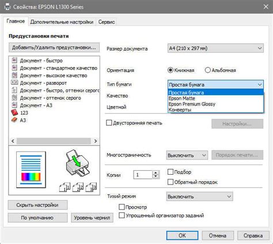Image resolution: width=273 pixels, height=244 pixels.
Task: Click the Копии number input field
Action: [x=143, y=175]
